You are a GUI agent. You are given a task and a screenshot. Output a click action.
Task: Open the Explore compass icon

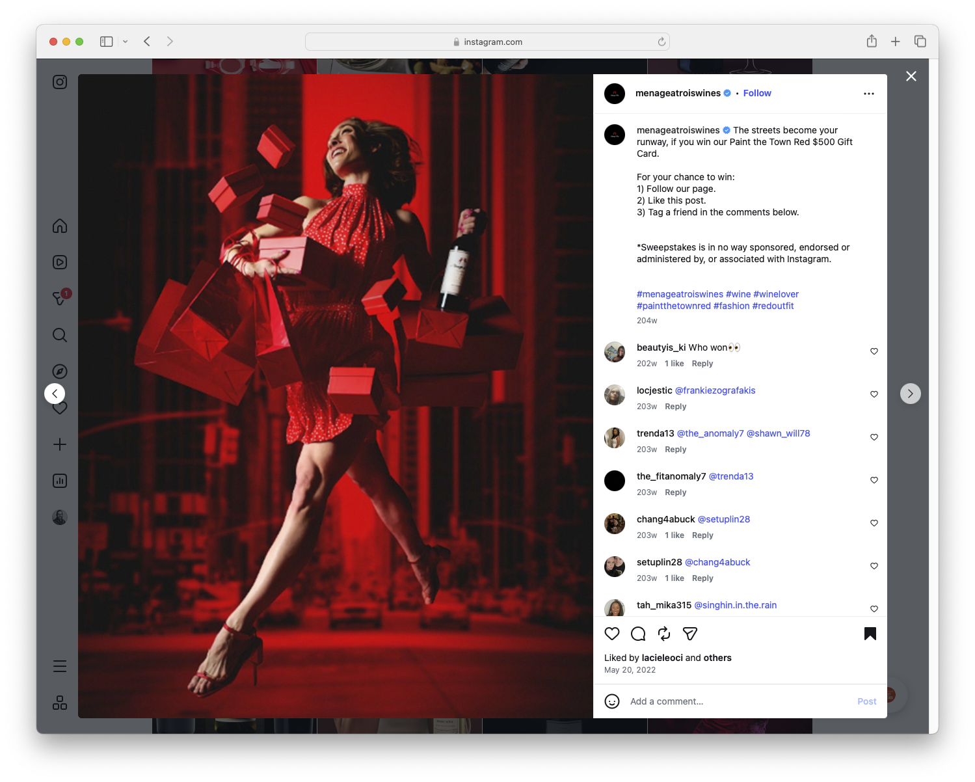click(59, 371)
